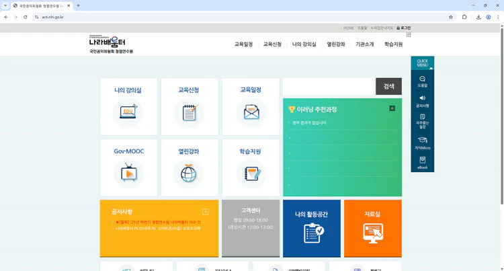The width and height of the screenshot is (504, 271).
Task: Open the Gov-MOOC television icon tile
Action: pos(128,167)
